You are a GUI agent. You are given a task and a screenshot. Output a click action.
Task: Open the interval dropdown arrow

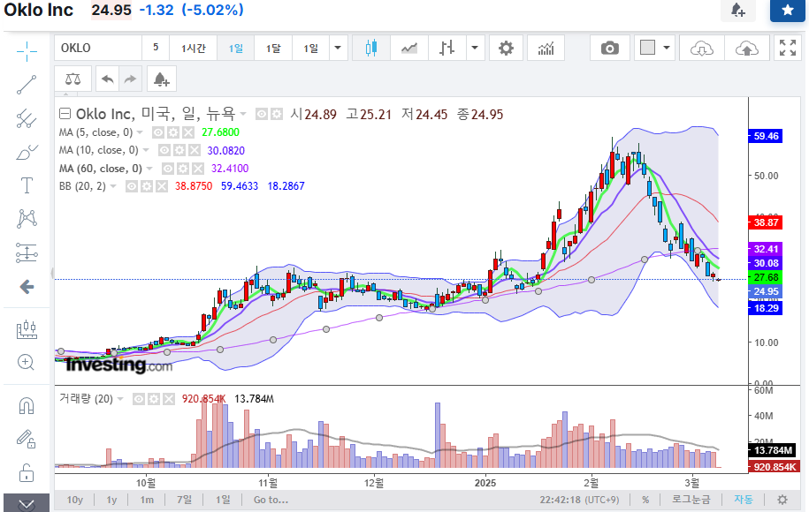tap(338, 48)
